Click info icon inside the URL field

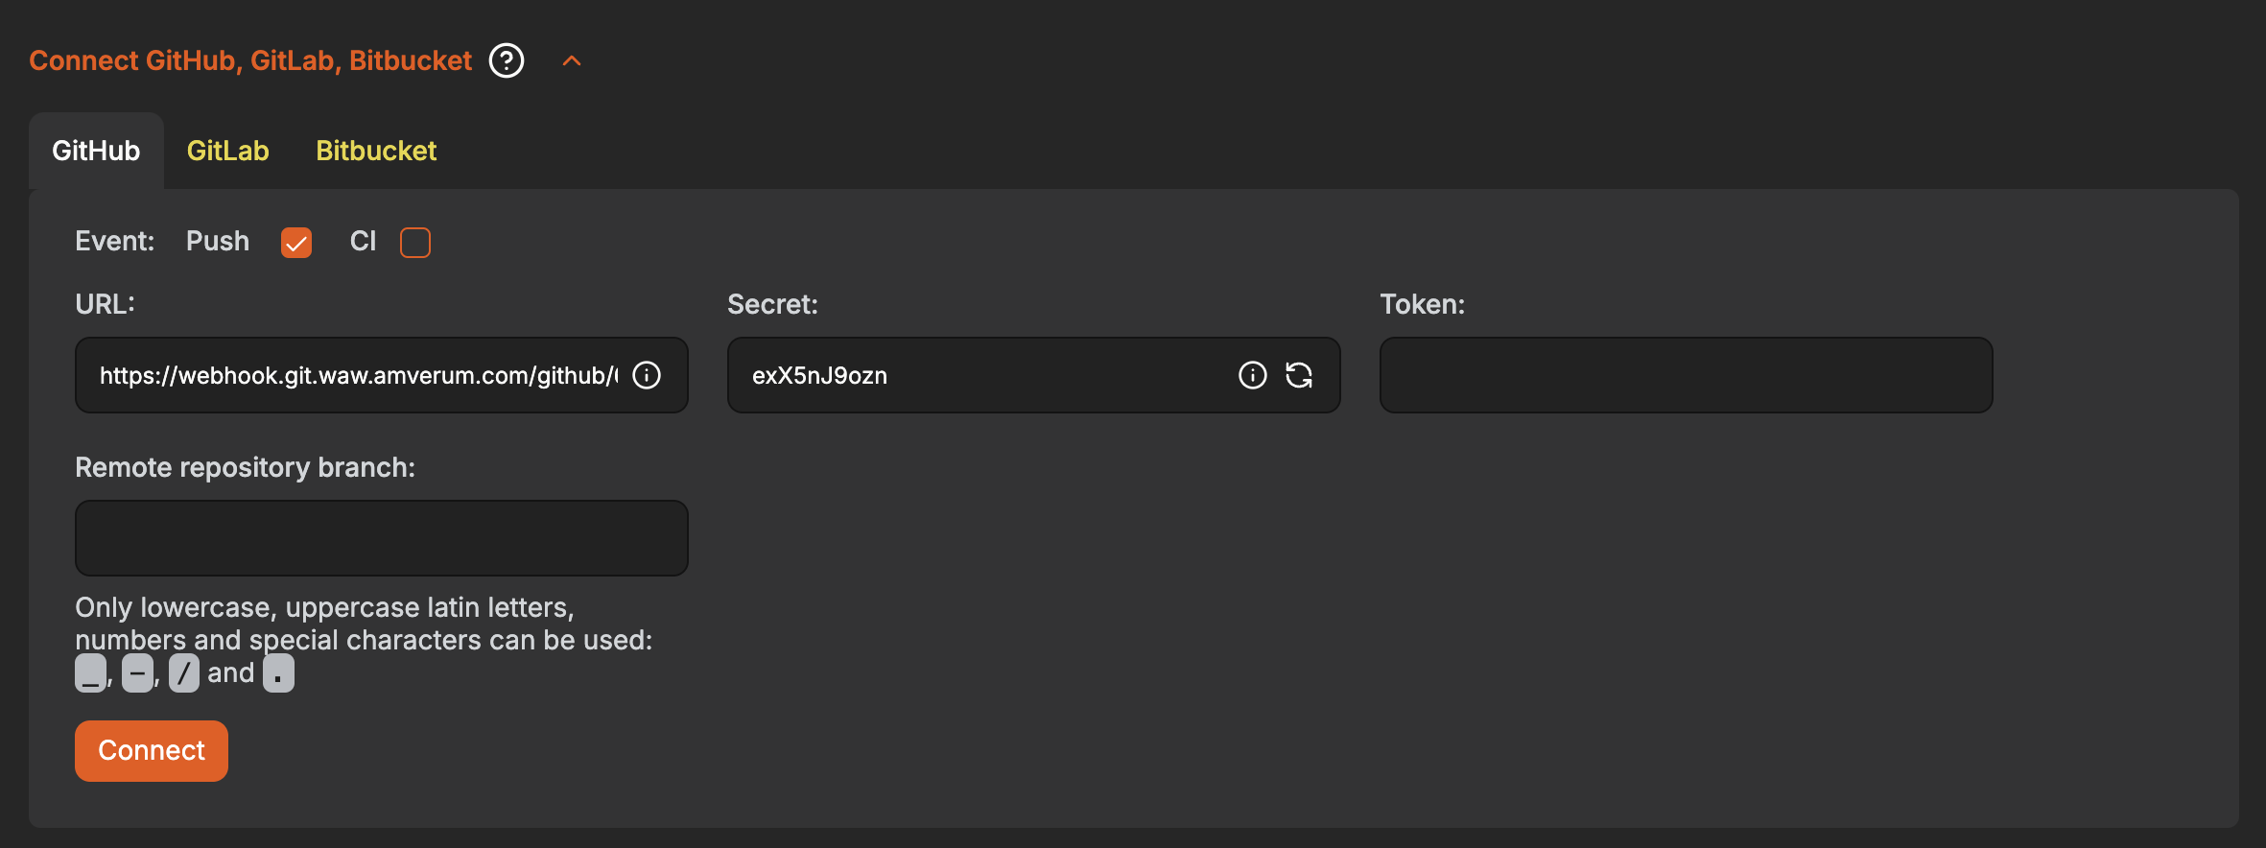coord(647,375)
